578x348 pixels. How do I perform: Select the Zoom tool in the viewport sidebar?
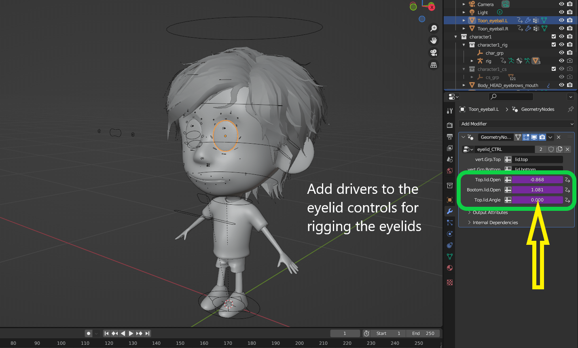coord(434,28)
